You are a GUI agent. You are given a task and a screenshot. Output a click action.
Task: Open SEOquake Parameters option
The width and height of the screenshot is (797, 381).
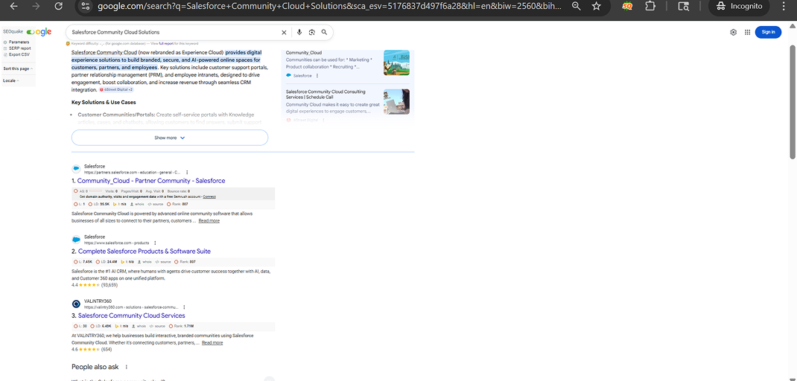coord(19,42)
